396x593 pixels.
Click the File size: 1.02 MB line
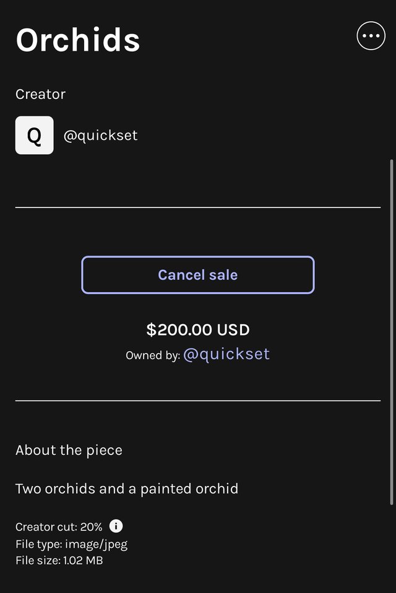(59, 560)
